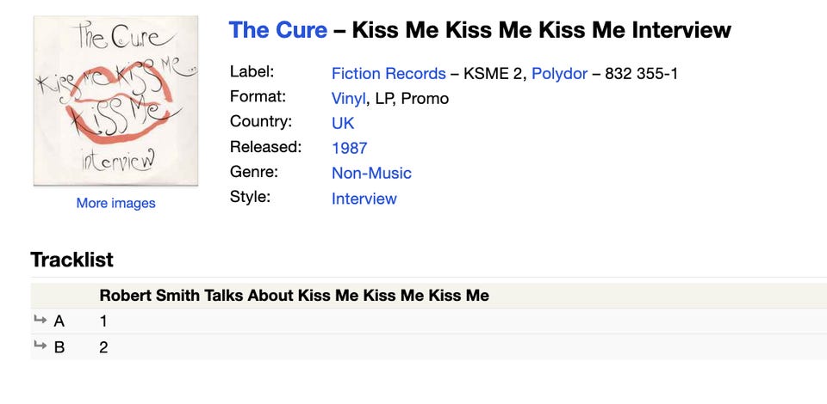
Task: Open the Non-Music genre link
Action: pyautogui.click(x=371, y=173)
